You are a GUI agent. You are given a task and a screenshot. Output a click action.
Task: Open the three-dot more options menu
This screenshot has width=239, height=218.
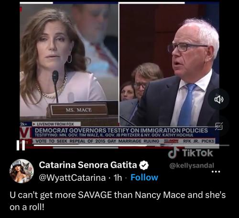click(216, 172)
